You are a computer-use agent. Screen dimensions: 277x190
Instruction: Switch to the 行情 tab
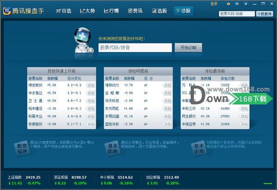point(111,11)
